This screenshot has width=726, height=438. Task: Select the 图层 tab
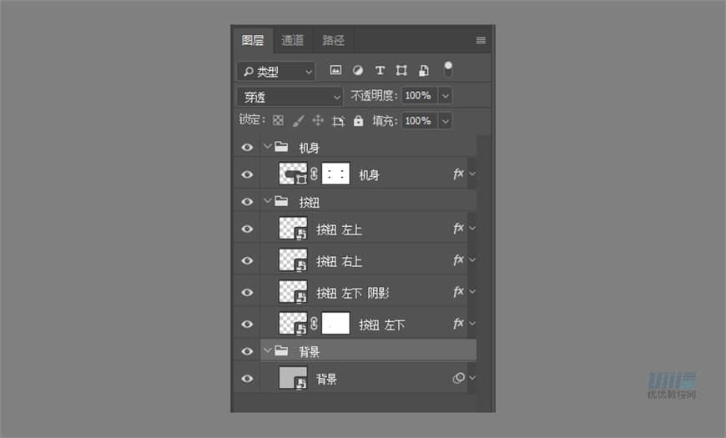click(x=253, y=40)
